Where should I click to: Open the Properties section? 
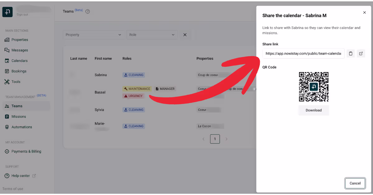pos(20,40)
